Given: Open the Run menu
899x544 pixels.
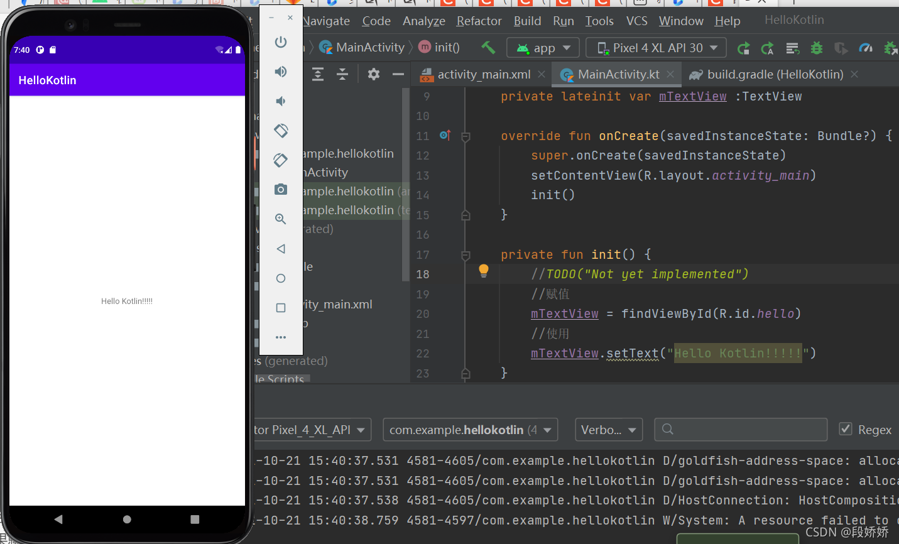Looking at the screenshot, I should (x=564, y=21).
